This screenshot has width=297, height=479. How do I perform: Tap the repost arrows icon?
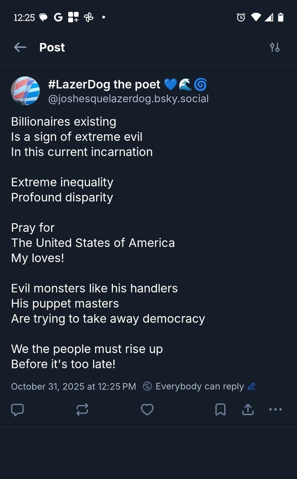click(82, 410)
